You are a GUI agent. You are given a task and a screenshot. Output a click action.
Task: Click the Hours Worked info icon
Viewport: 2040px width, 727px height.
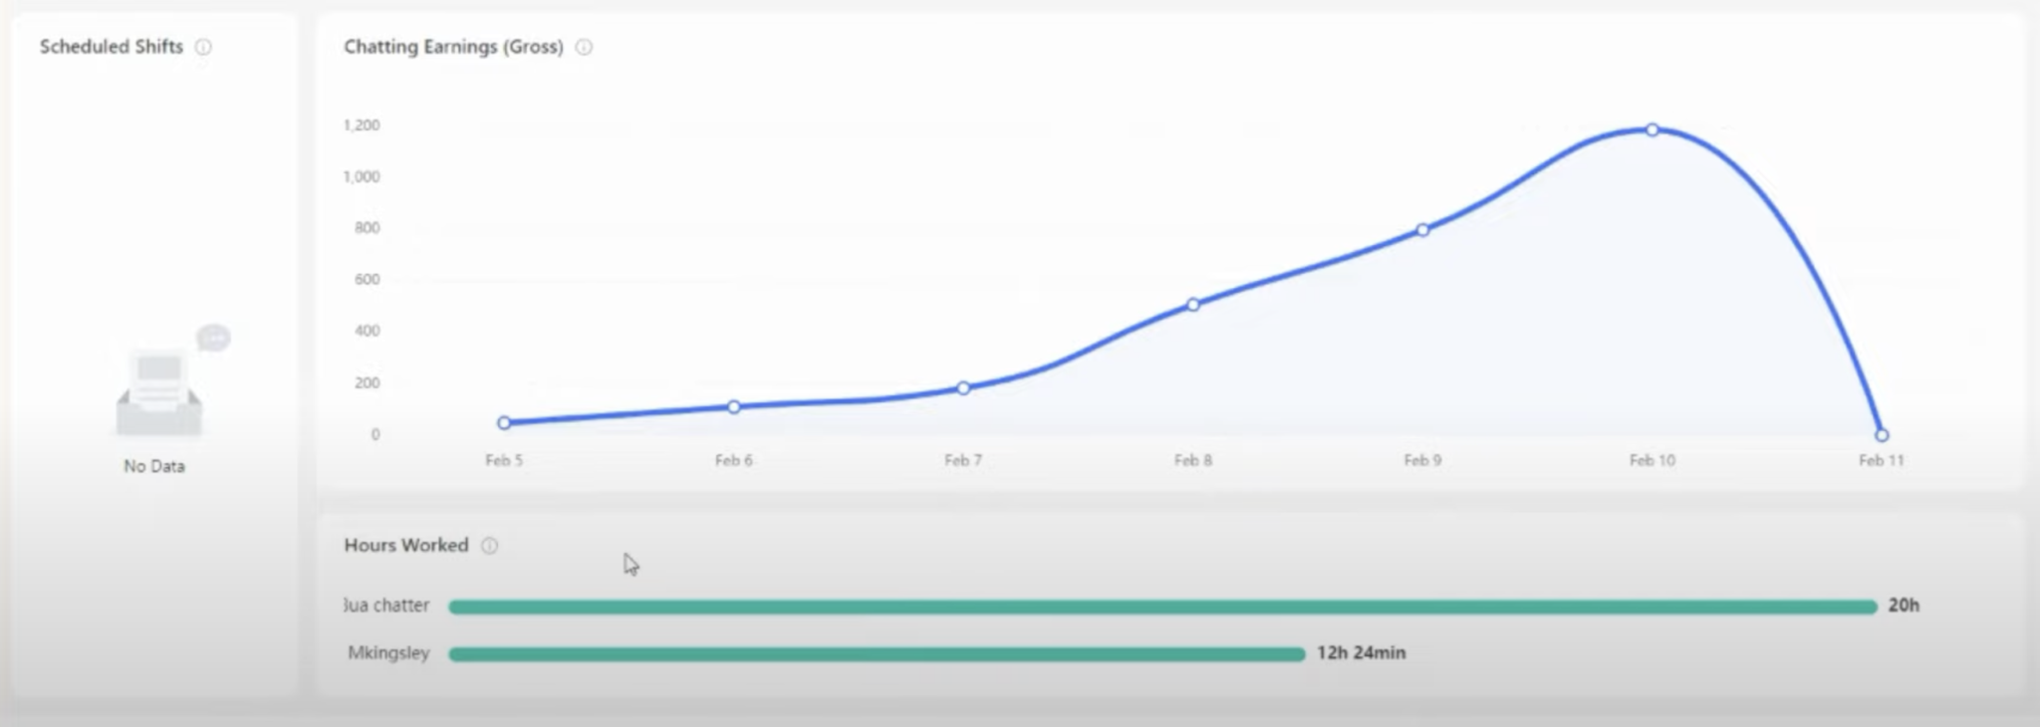tap(489, 546)
